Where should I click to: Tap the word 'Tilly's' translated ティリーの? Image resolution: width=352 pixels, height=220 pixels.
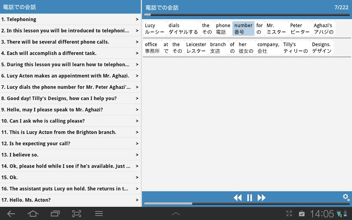295,48
